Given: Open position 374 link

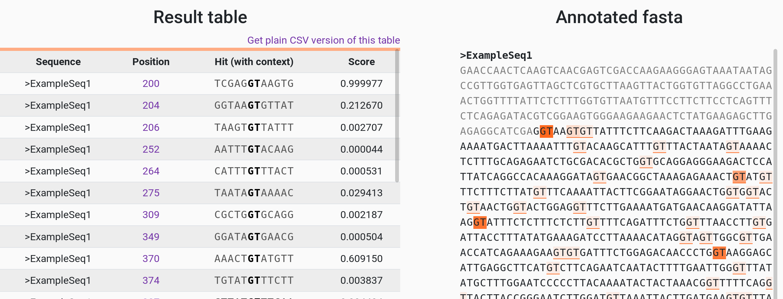Looking at the screenshot, I should (x=151, y=280).
